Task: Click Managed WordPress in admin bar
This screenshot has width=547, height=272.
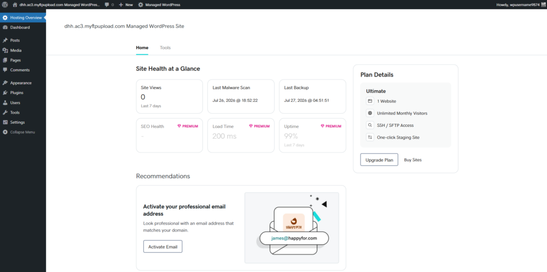Action: [159, 5]
